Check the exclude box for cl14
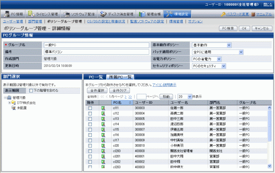Viewport: 275px width, 173px height. [90, 124]
